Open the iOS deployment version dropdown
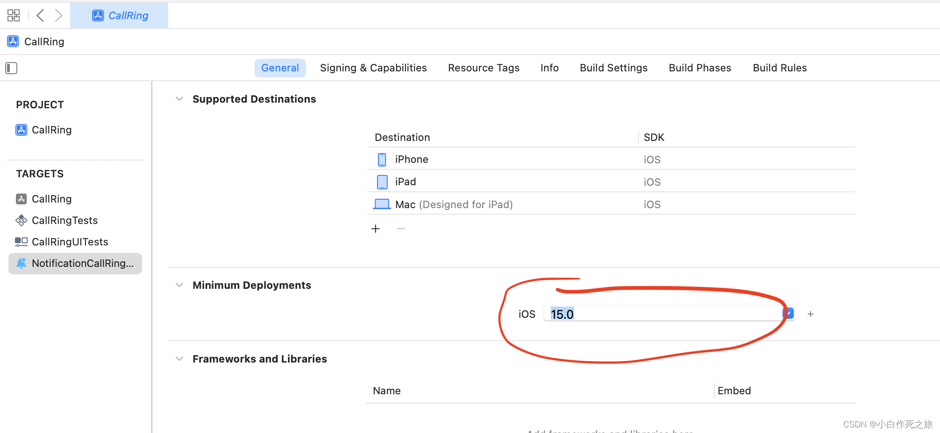940x433 pixels. (789, 314)
